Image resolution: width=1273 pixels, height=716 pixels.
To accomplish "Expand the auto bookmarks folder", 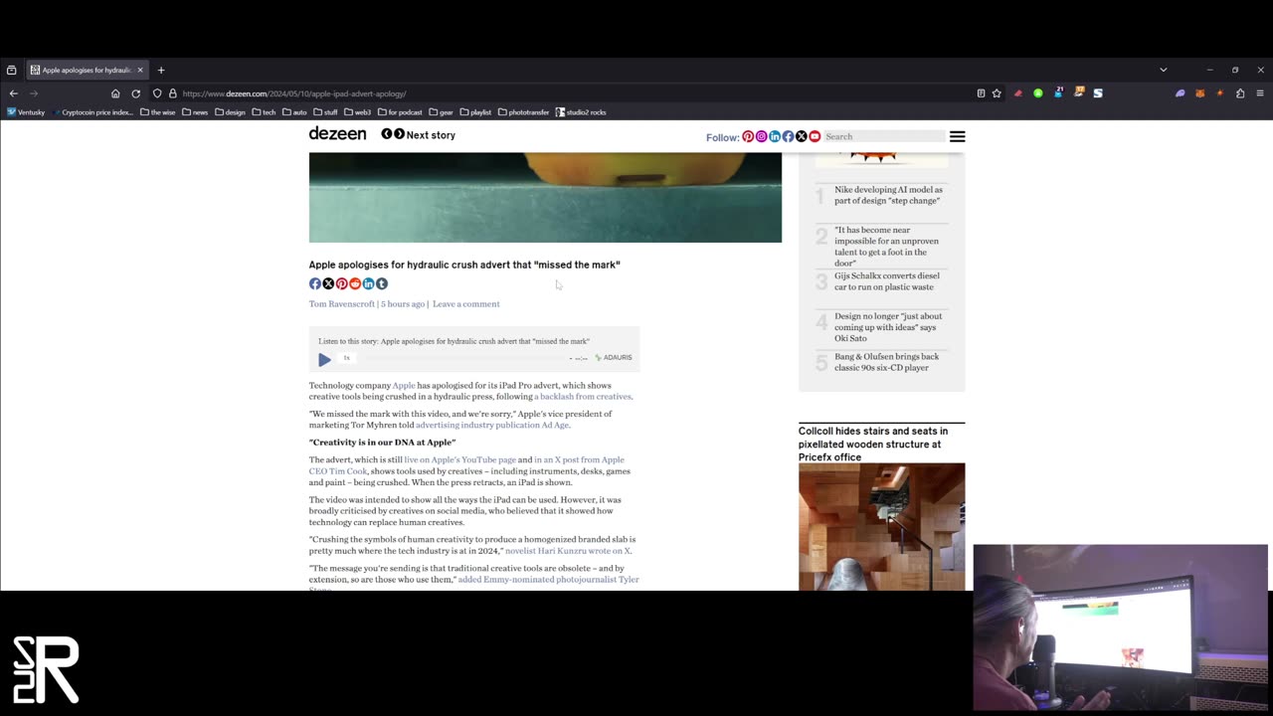I will pos(294,112).
